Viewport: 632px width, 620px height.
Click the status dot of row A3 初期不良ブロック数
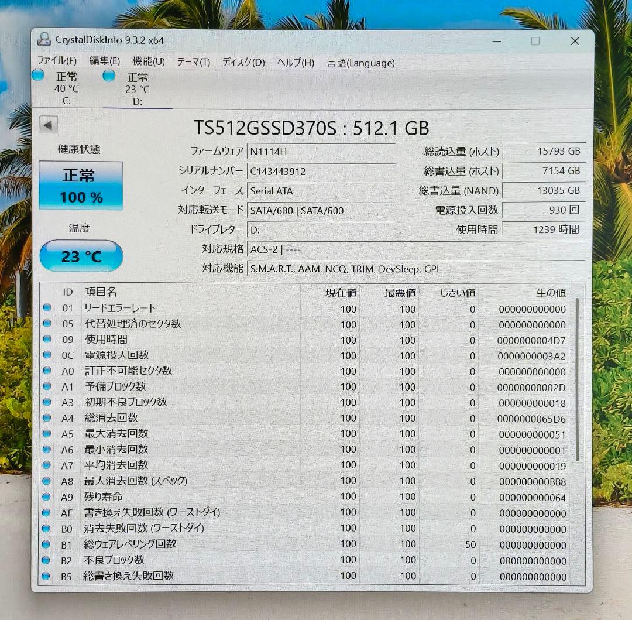point(47,402)
